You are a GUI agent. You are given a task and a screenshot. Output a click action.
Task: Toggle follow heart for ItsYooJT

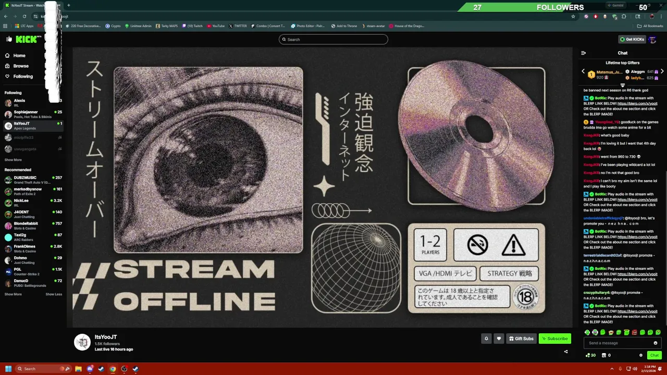(499, 339)
